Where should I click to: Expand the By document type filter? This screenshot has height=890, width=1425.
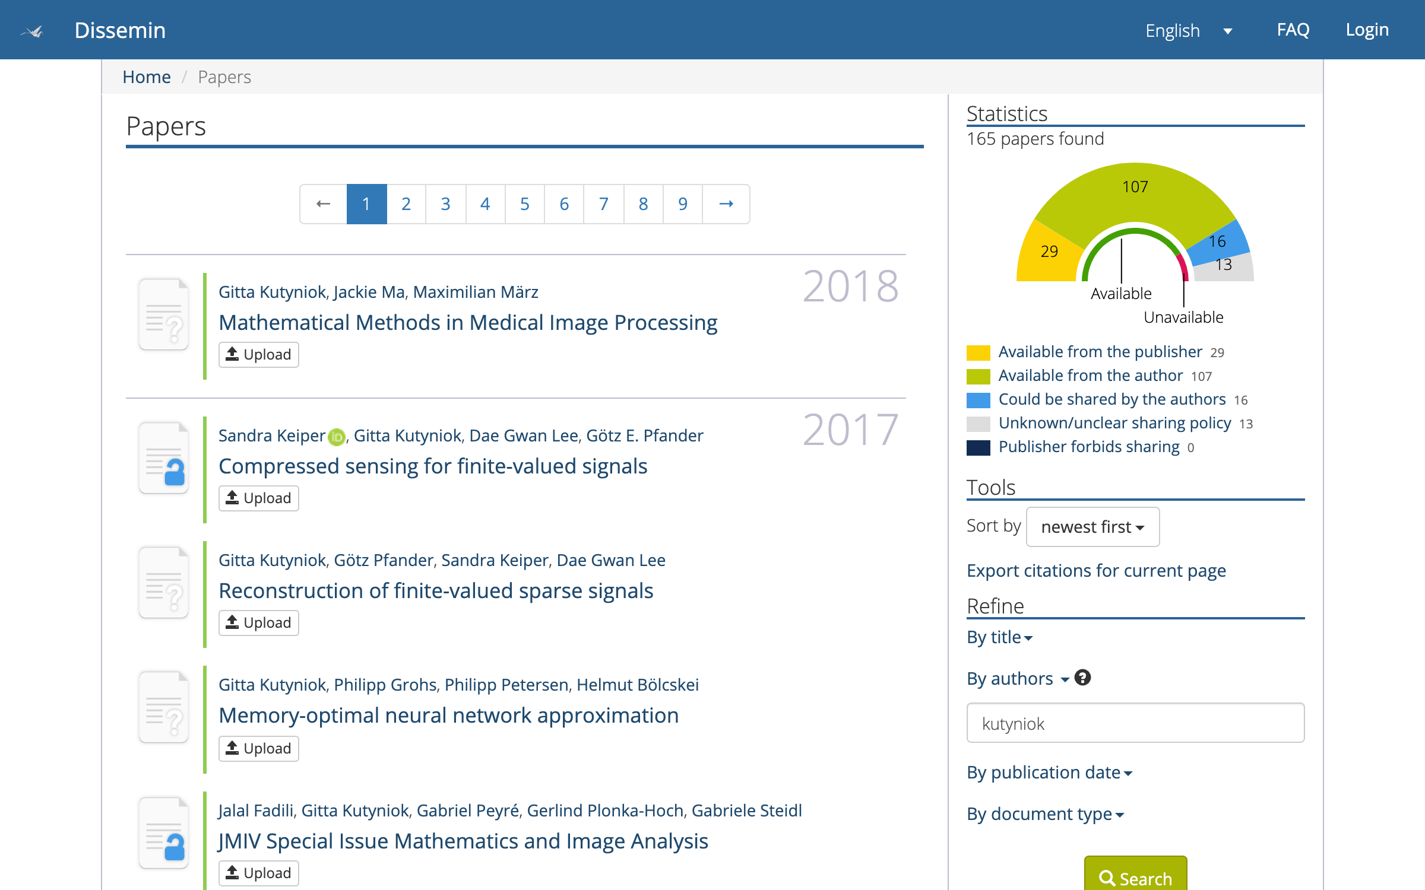[1045, 814]
